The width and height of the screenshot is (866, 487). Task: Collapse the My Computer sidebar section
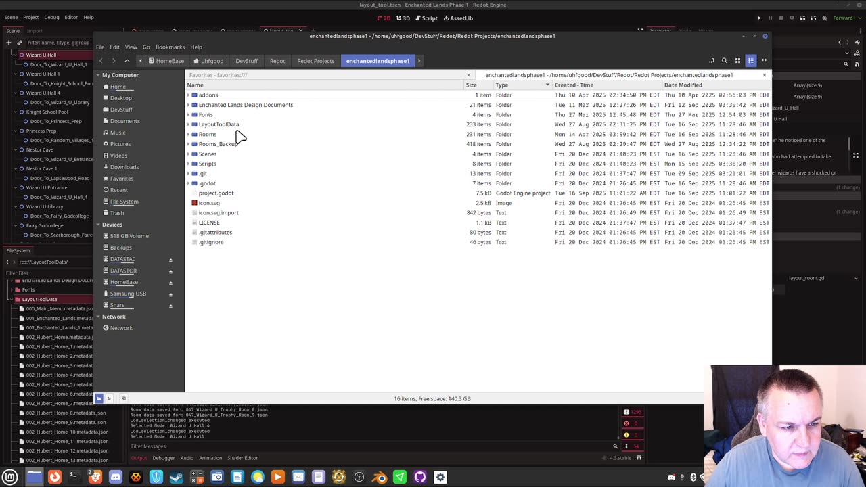click(98, 75)
